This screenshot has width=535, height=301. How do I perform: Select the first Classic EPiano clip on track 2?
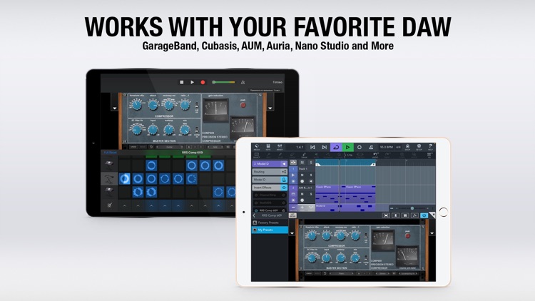[330, 194]
